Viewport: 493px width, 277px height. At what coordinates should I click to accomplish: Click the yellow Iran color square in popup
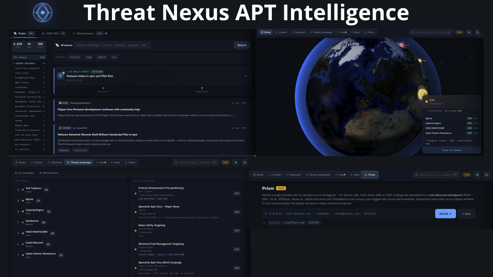point(427,101)
